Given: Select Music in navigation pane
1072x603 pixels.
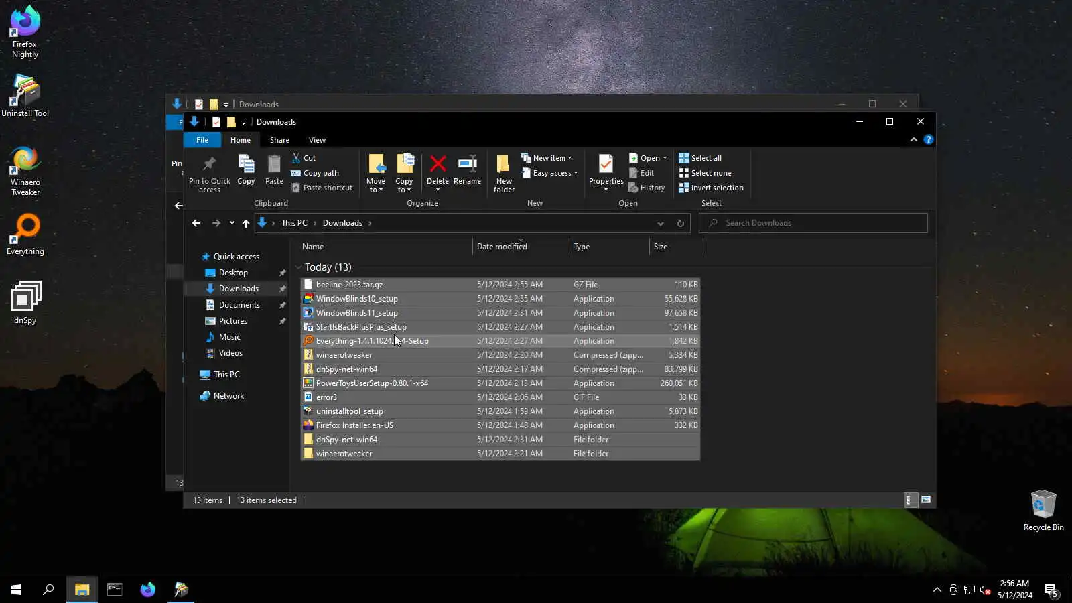Looking at the screenshot, I should click(229, 337).
